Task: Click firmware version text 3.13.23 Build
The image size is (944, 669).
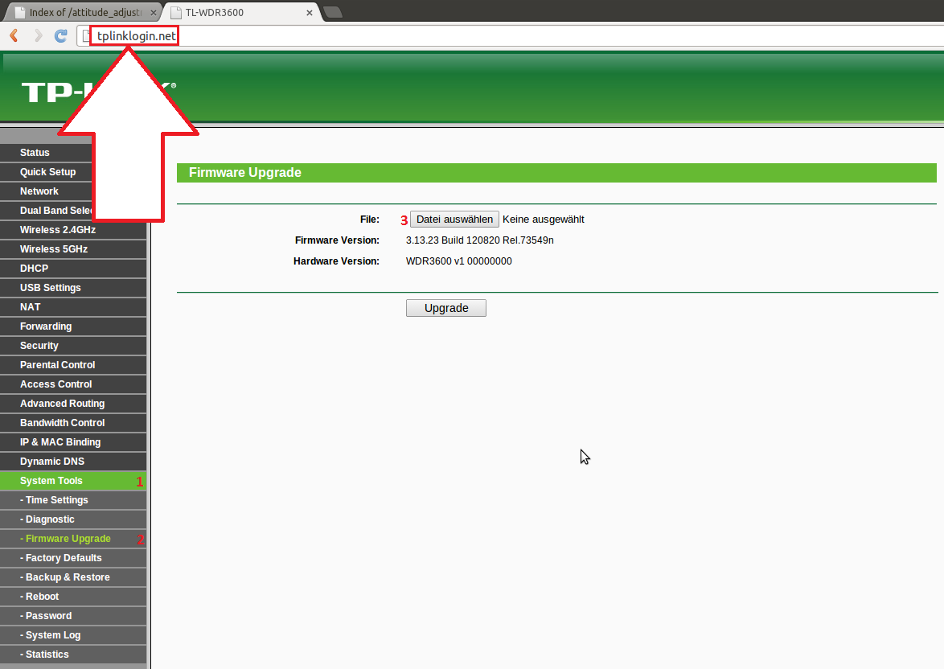Action: [x=480, y=240]
